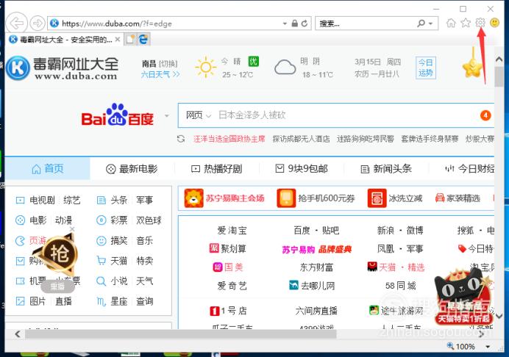This screenshot has width=509, height=357.
Task: Close the 毒霸网址大全 tab
Action: [118, 40]
